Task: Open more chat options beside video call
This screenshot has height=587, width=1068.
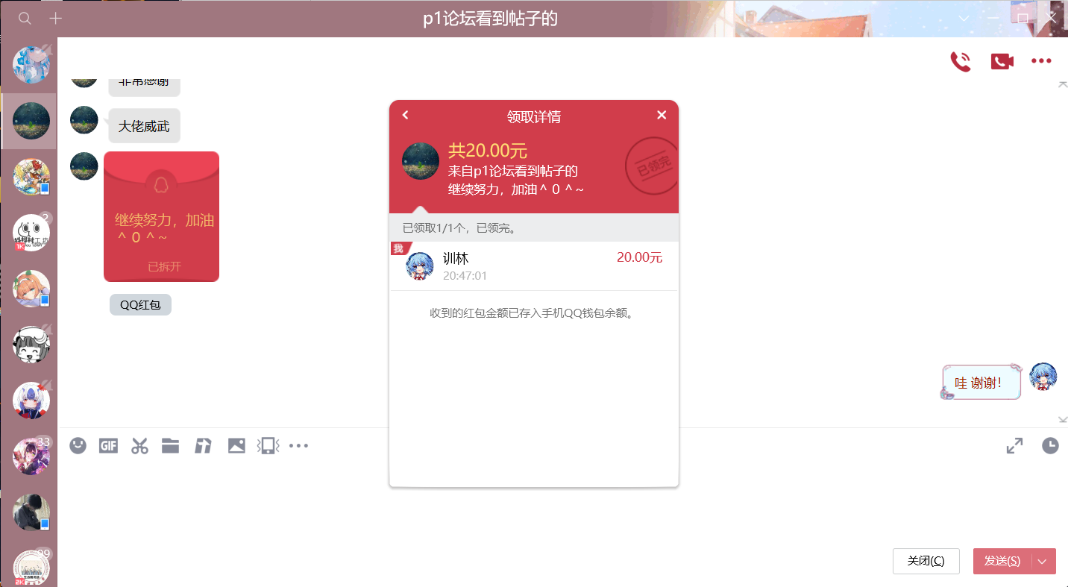Action: click(x=1041, y=61)
